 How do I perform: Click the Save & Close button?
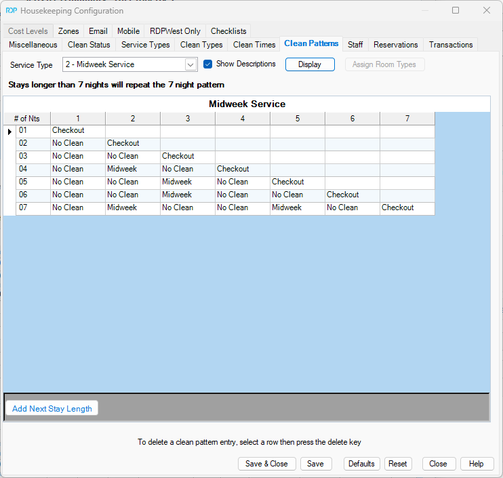pyautogui.click(x=266, y=464)
